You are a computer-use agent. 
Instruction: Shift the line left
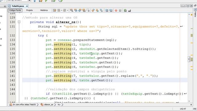click(x=107, y=10)
